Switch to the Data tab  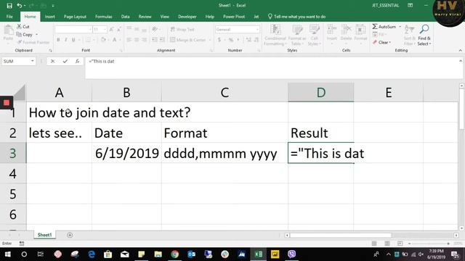click(126, 17)
